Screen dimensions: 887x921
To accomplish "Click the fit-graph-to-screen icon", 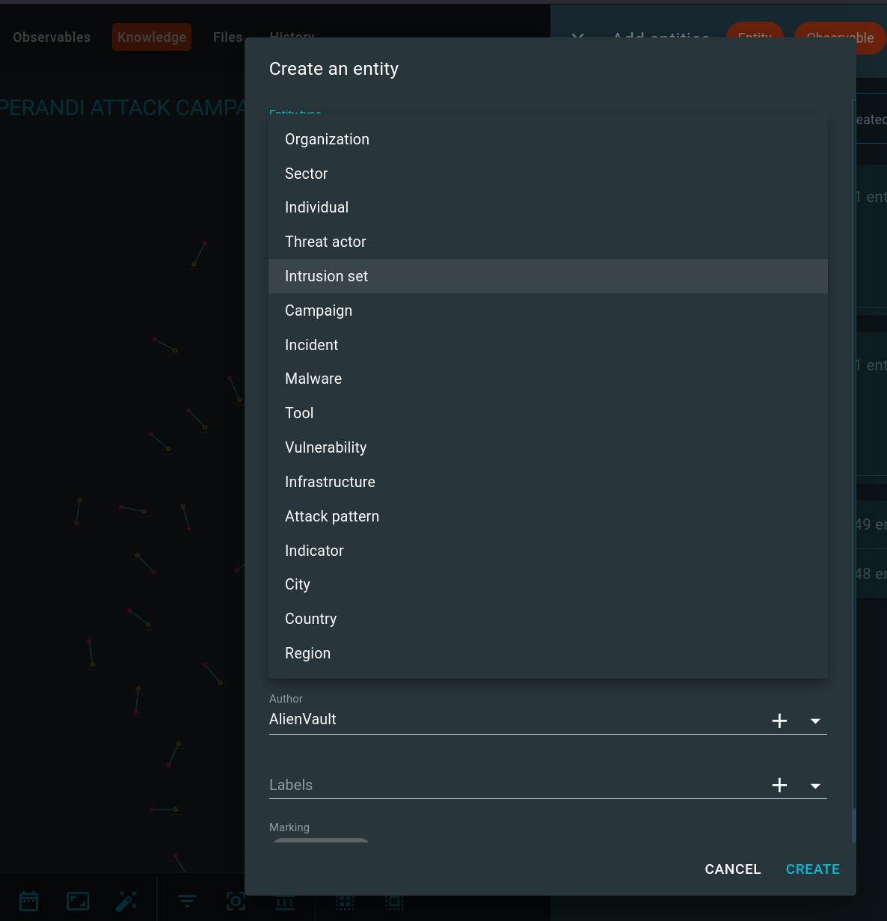I will (78, 901).
